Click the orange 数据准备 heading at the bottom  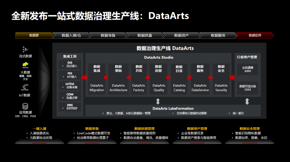[92, 128]
